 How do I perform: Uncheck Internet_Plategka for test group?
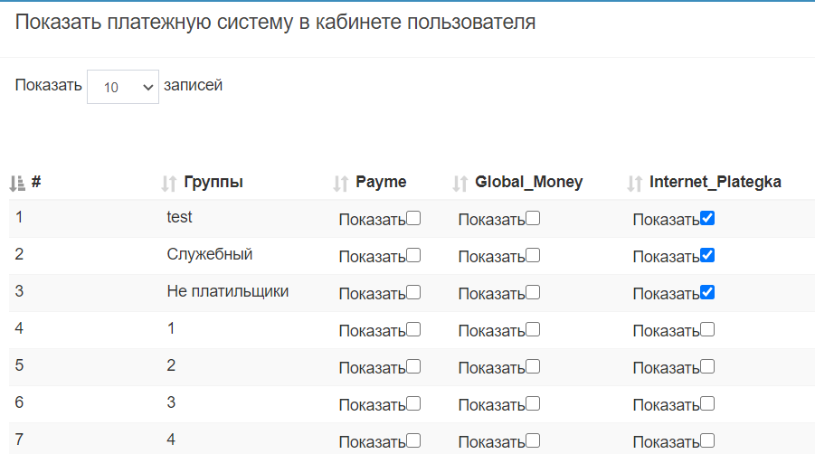707,218
